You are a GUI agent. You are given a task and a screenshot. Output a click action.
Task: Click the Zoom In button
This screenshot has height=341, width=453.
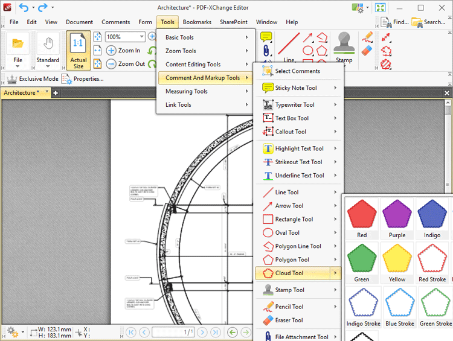tap(123, 51)
